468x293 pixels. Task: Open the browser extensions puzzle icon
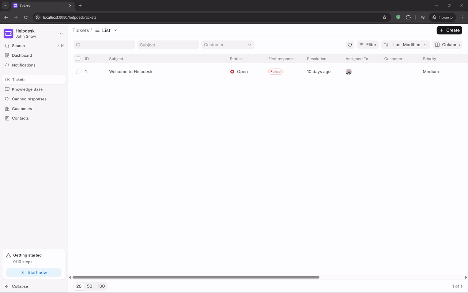[408, 17]
